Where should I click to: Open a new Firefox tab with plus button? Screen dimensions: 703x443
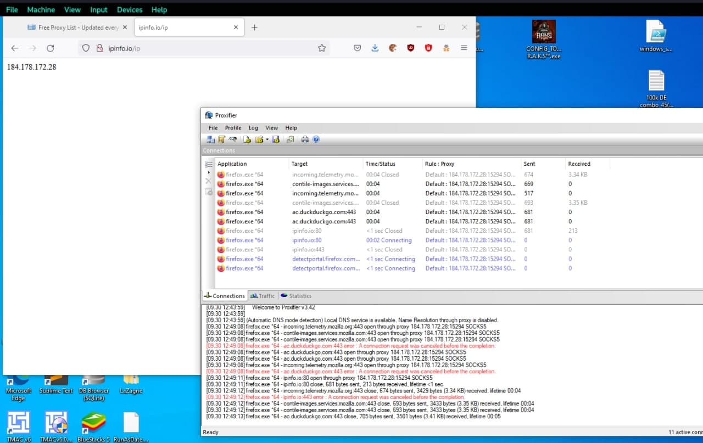[254, 27]
